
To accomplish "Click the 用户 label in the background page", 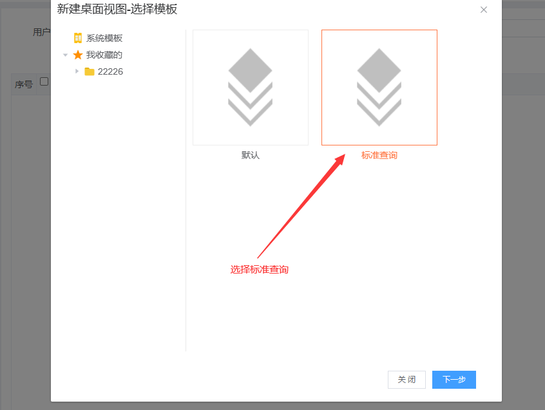I will click(41, 32).
